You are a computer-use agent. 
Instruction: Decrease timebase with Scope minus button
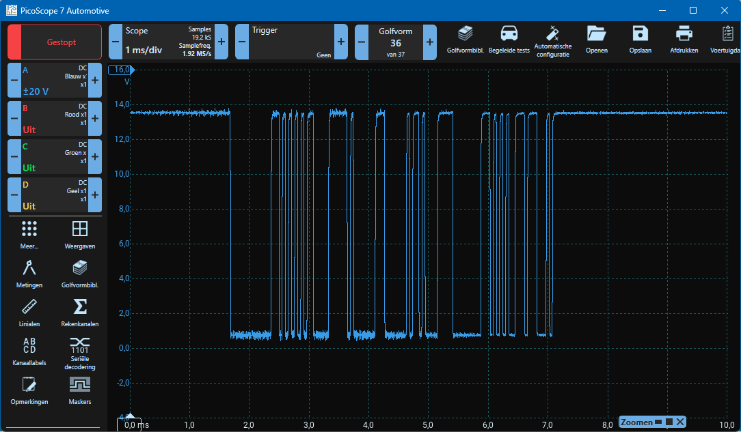(x=114, y=42)
